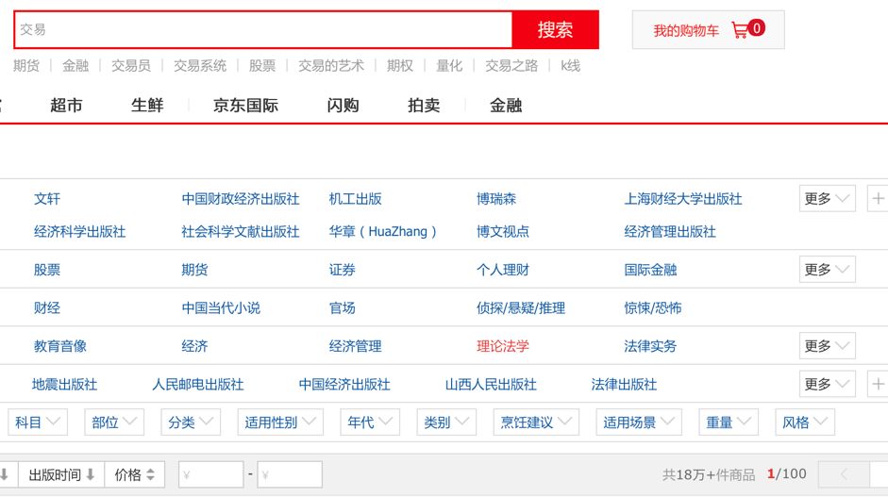Click the k线 search suggestion
The width and height of the screenshot is (888, 497).
coord(570,66)
